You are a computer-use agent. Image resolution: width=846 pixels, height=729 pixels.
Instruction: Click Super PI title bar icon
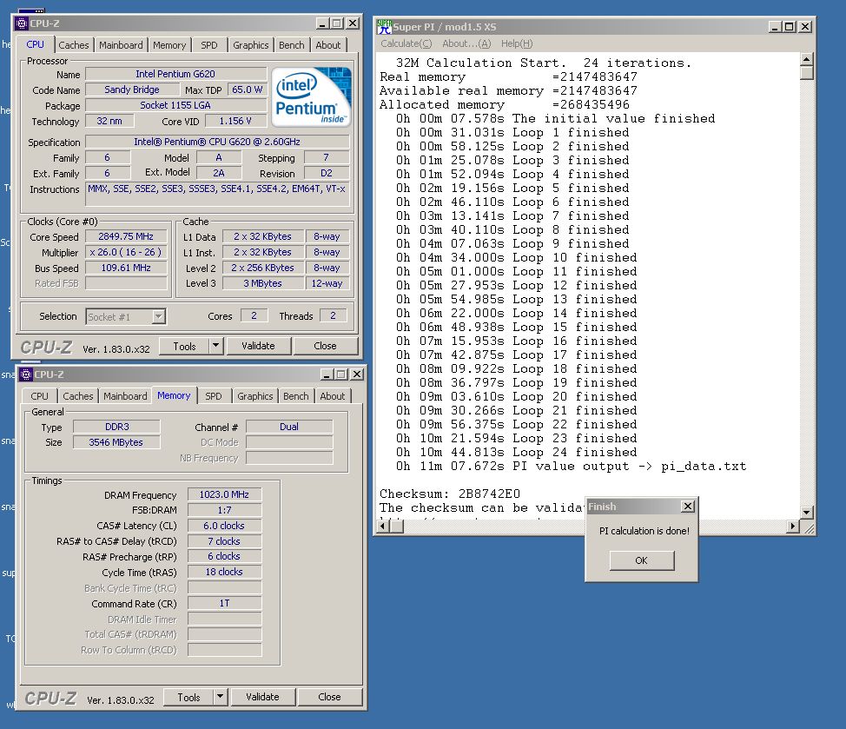[x=384, y=26]
